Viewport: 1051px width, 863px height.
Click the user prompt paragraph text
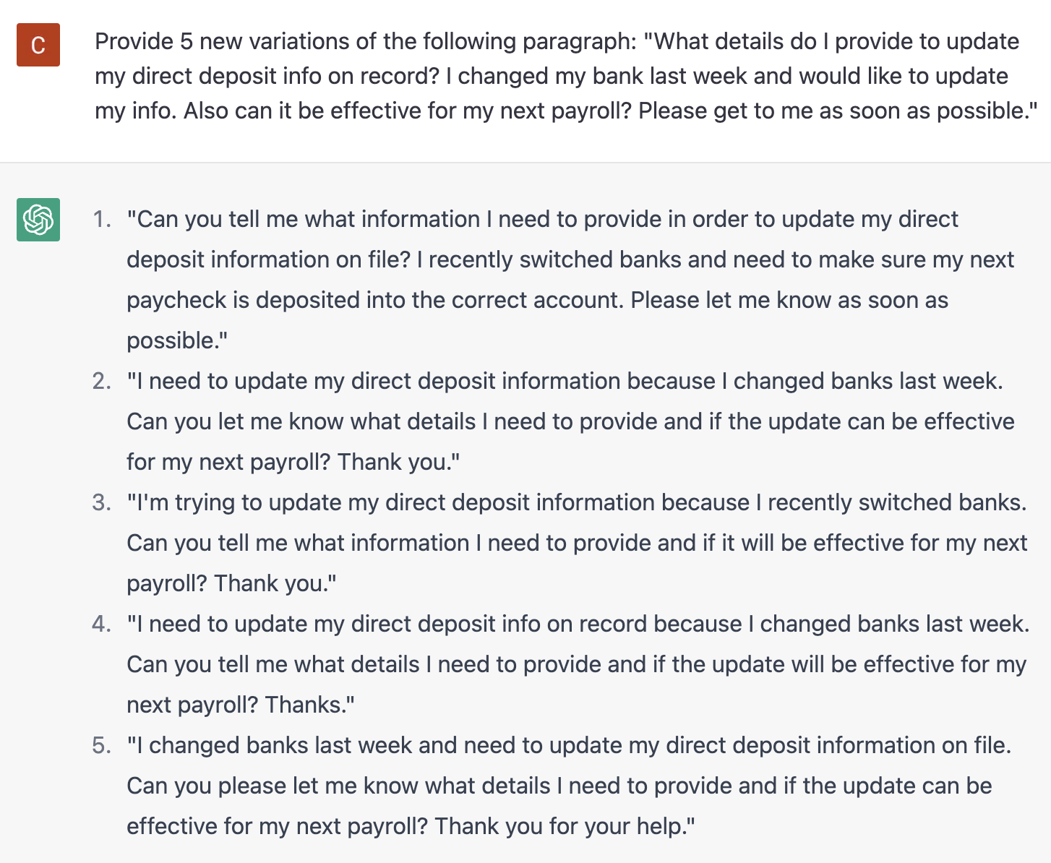(x=566, y=76)
